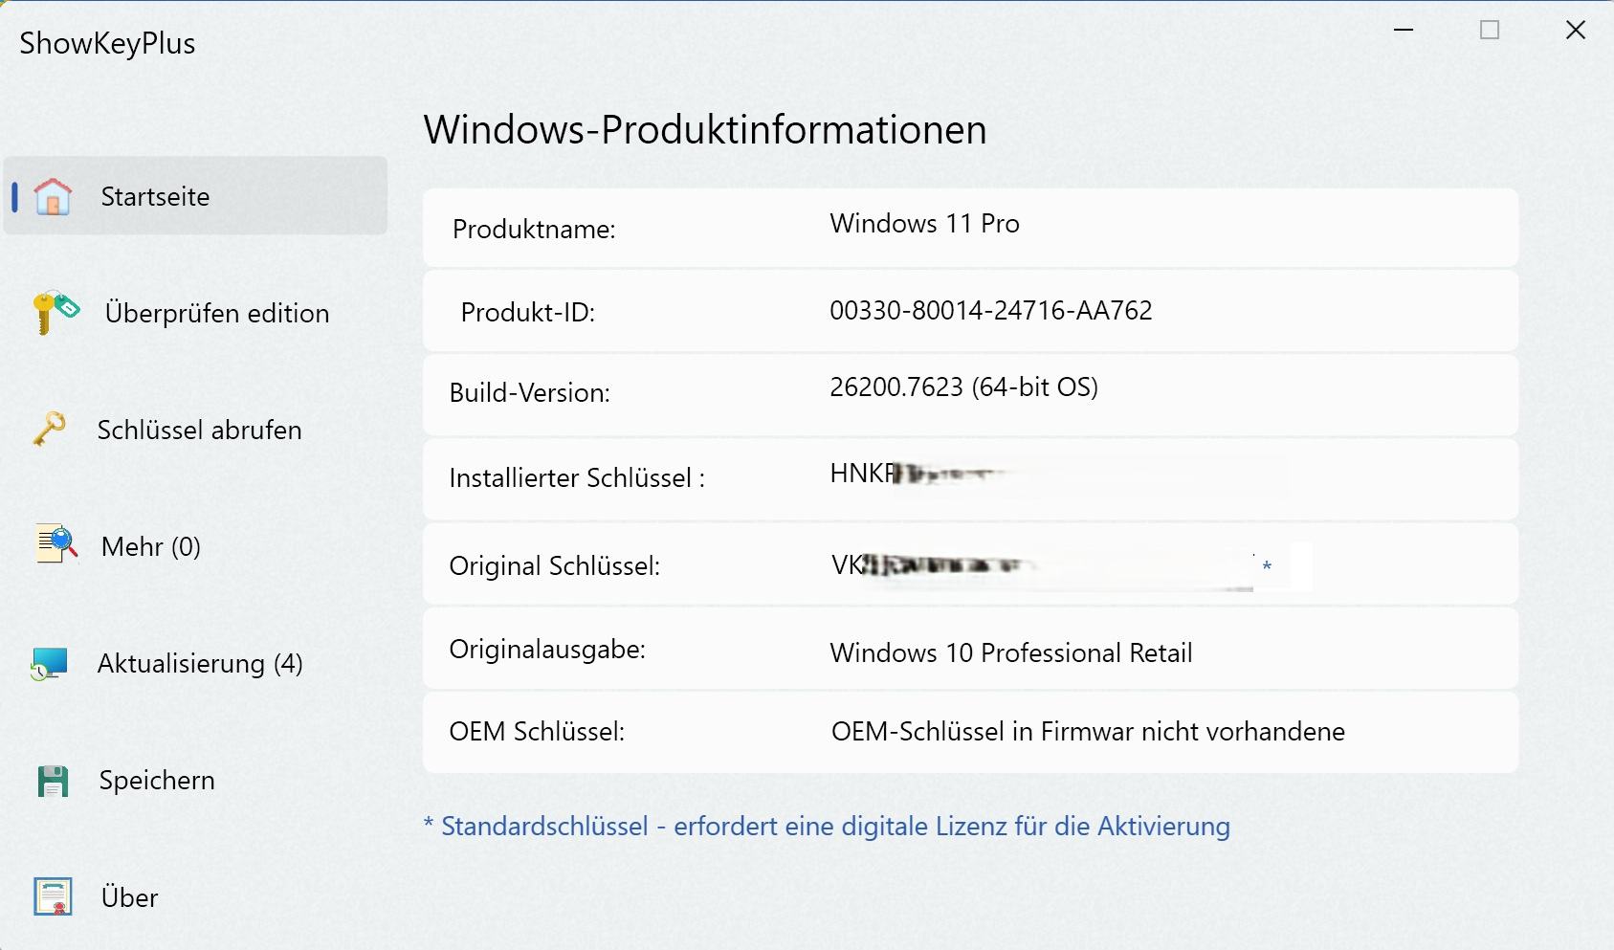Click the OEM Schlüssel: label

tap(537, 731)
